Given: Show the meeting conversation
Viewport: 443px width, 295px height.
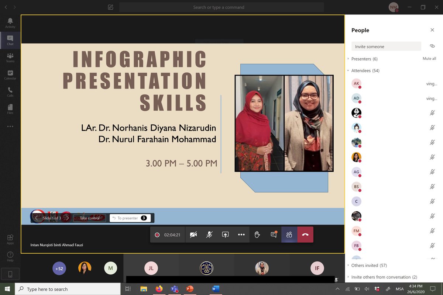Looking at the screenshot, I should pos(274,235).
